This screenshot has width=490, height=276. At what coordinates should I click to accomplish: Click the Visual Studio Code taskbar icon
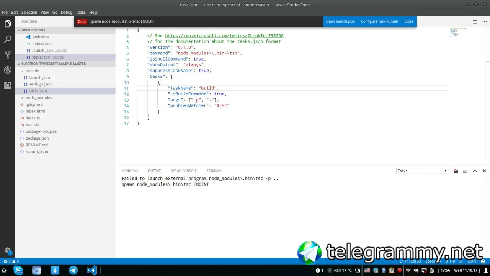click(x=91, y=270)
